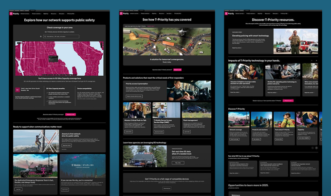Image resolution: width=331 pixels, height=196 pixels.
Task: Click the previous arrow under the Discover T-Priority cards
Action: tap(313, 148)
